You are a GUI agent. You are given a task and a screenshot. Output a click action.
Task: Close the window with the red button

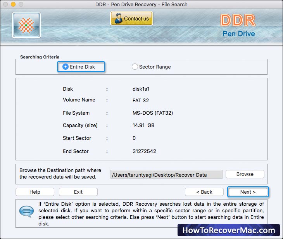[5, 5]
